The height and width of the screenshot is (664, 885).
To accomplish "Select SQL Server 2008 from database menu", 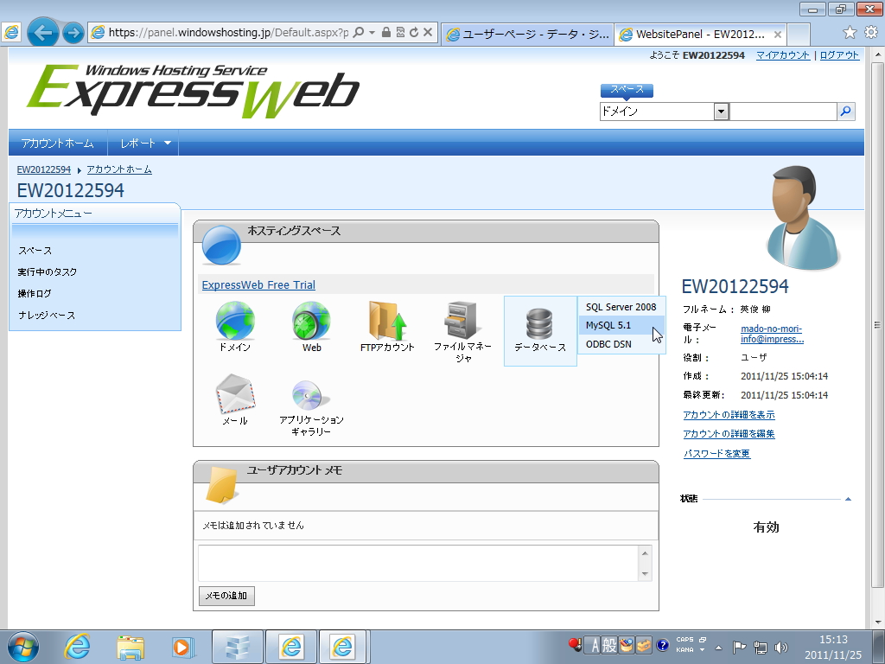I will pos(621,307).
